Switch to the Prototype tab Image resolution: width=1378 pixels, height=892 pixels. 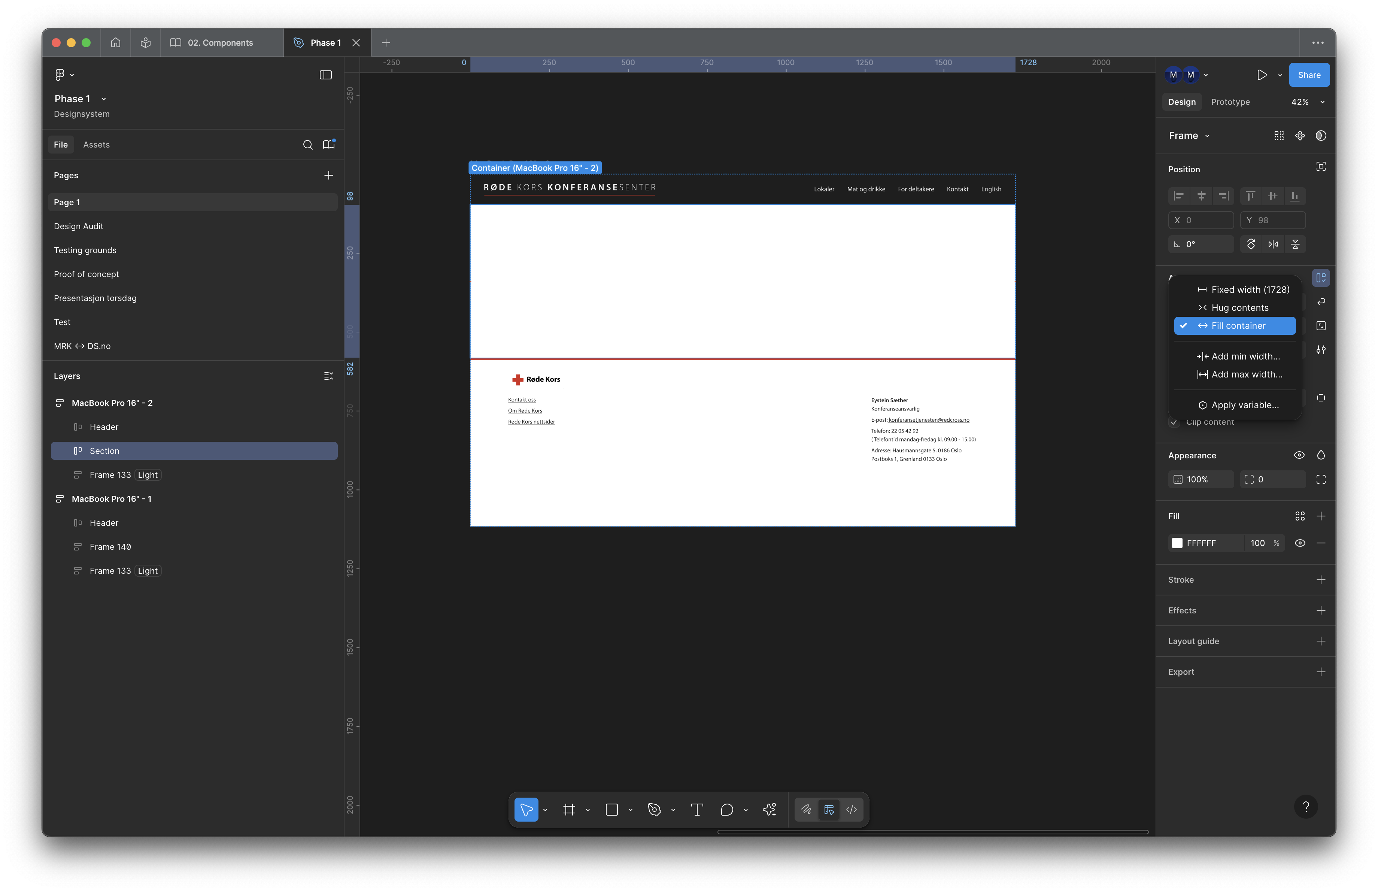(1230, 102)
